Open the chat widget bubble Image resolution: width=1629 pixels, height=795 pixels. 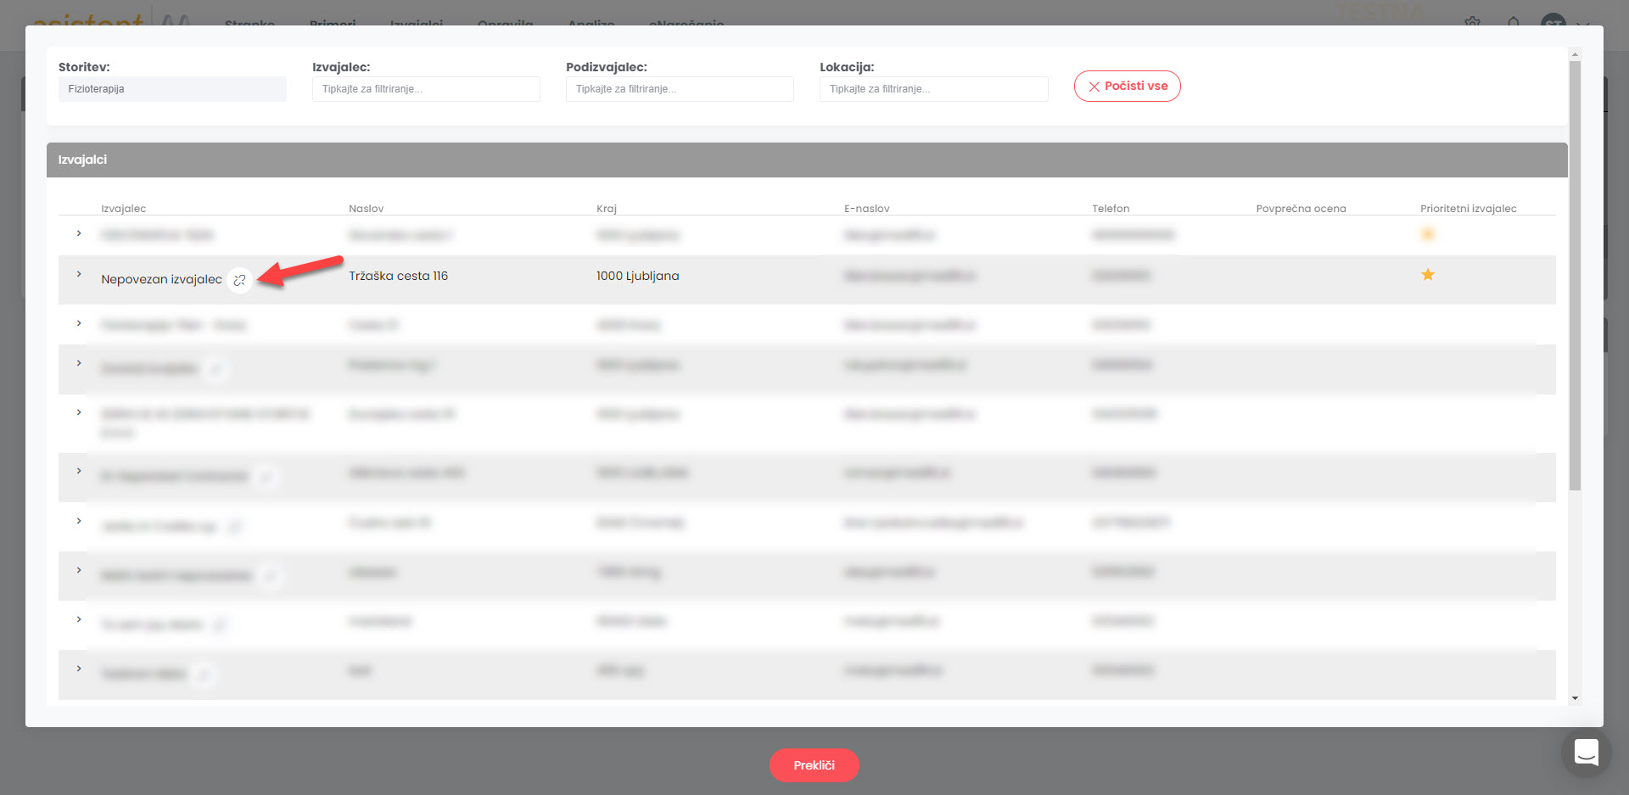point(1586,752)
